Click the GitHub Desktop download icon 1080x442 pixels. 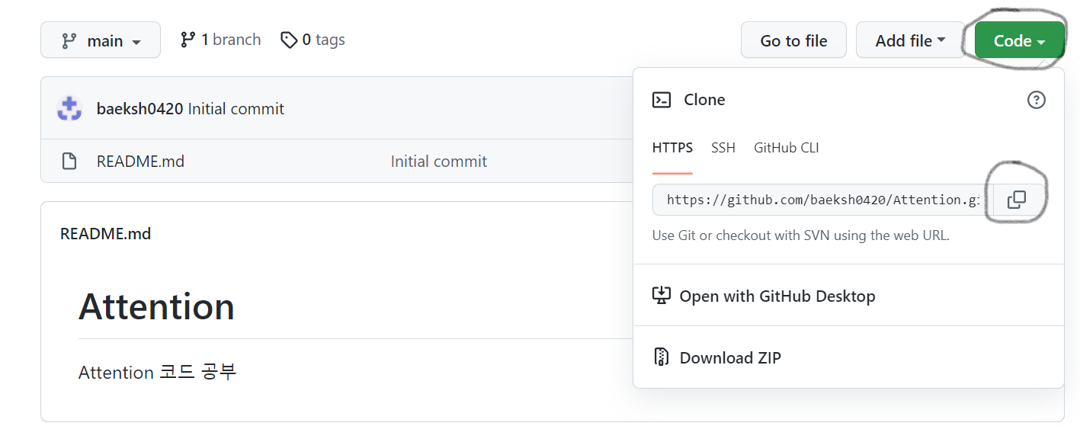point(662,296)
